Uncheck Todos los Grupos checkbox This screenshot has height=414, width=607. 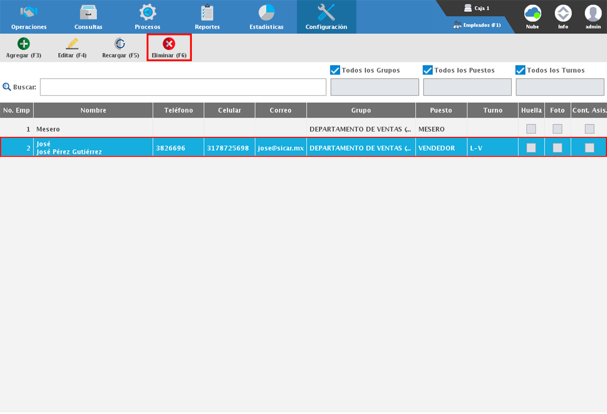pyautogui.click(x=335, y=70)
